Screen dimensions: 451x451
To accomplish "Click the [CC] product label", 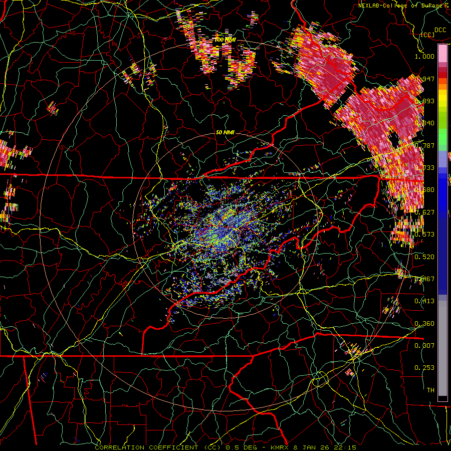I will click(x=428, y=35).
